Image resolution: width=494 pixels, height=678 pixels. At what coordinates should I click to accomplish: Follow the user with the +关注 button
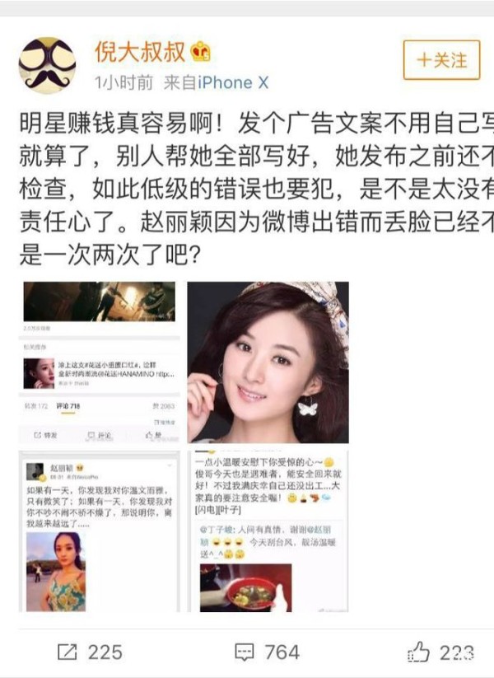coord(441,59)
